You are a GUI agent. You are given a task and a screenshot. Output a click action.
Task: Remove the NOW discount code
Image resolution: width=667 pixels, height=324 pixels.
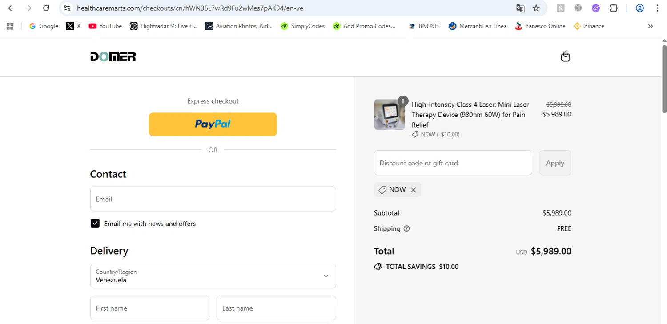413,190
